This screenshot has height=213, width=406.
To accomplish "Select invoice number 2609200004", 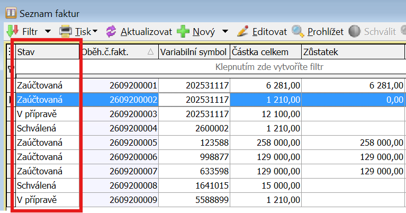I will pos(133,128).
